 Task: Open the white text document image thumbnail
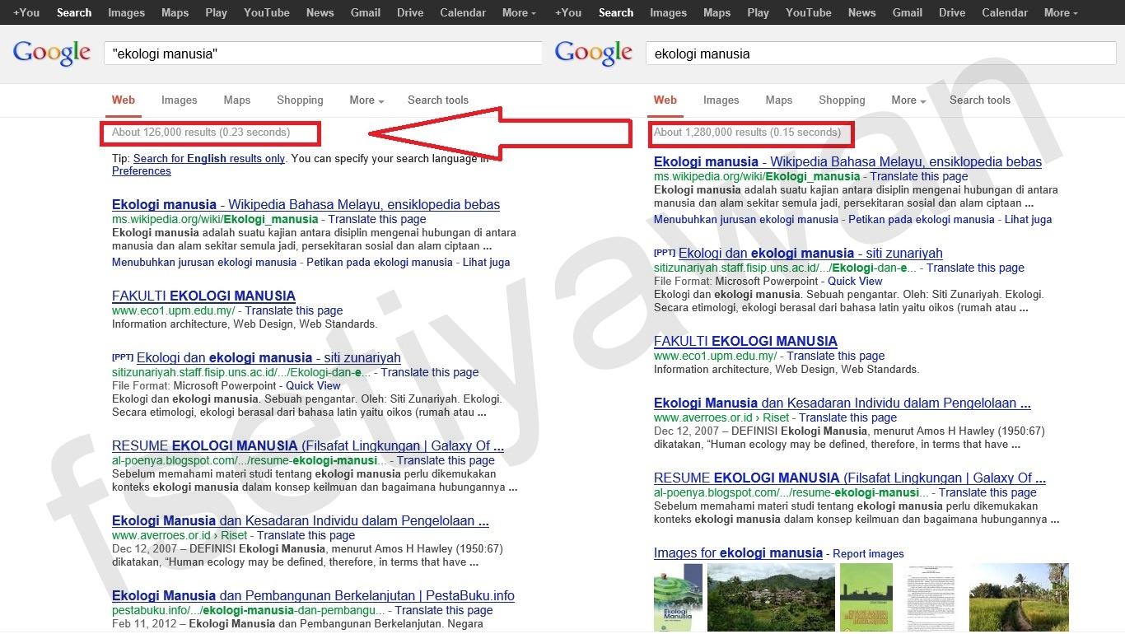point(931,598)
